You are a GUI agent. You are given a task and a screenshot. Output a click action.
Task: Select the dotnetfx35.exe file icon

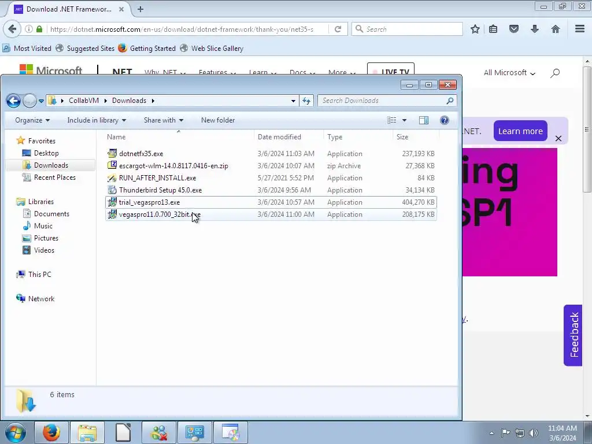point(112,153)
